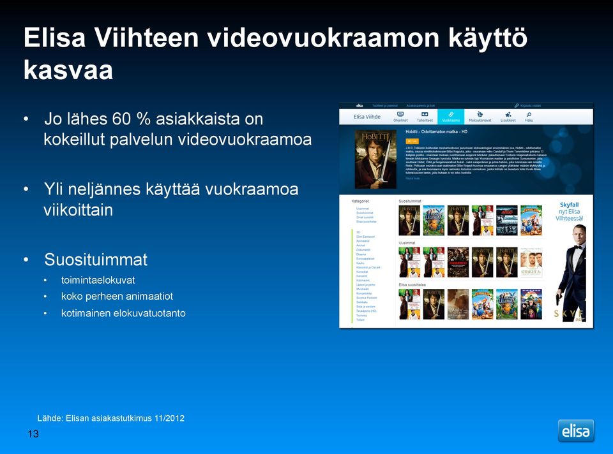Select the 3D category link
The height and width of the screenshot is (454, 613).
(x=358, y=232)
